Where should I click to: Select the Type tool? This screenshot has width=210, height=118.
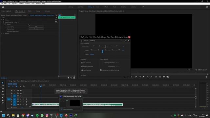tap(3, 103)
